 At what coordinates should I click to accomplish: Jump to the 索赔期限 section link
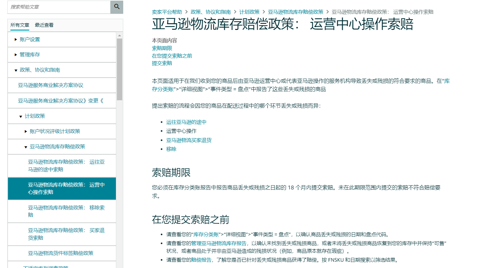point(161,48)
